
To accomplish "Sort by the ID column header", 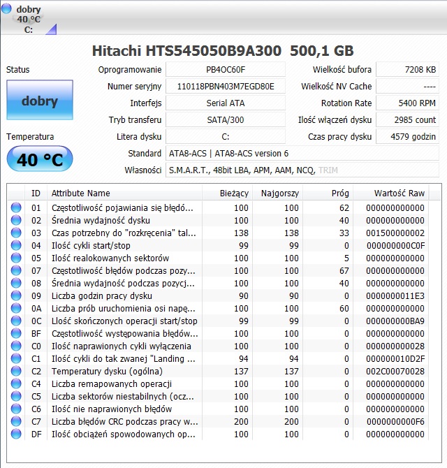I will (36, 193).
